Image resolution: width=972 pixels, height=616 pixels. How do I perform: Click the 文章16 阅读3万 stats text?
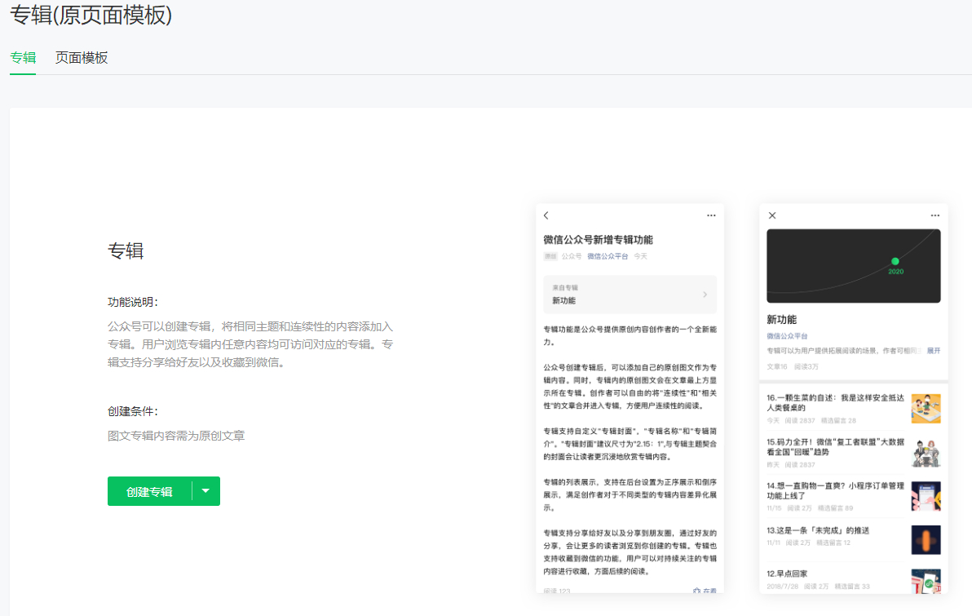(793, 366)
